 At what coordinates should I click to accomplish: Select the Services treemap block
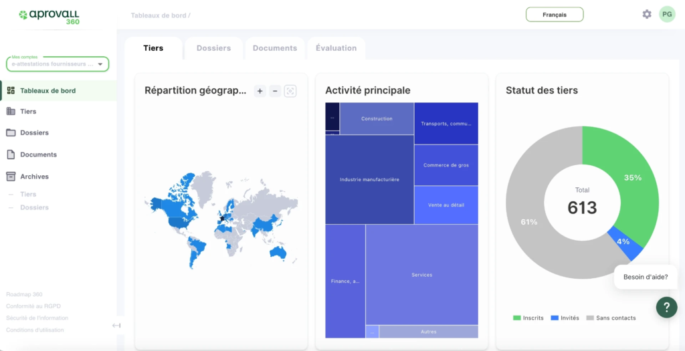pos(421,275)
